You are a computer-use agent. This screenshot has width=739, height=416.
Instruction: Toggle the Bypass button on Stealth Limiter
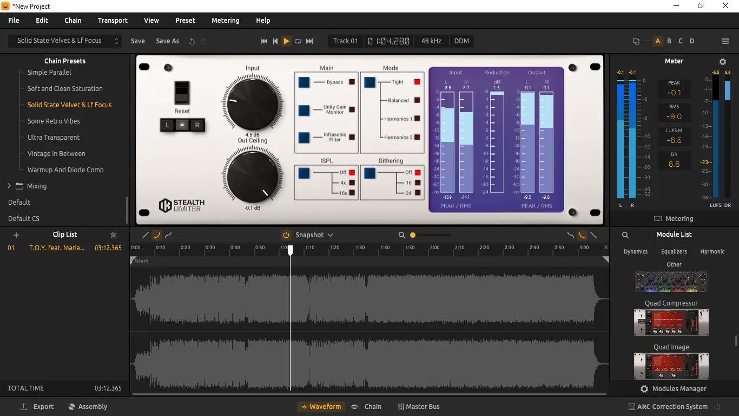[304, 82]
